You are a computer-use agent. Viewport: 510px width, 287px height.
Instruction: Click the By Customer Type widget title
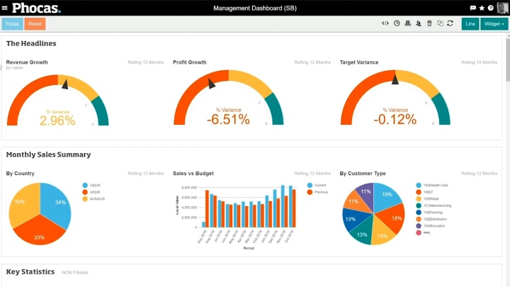(x=363, y=174)
